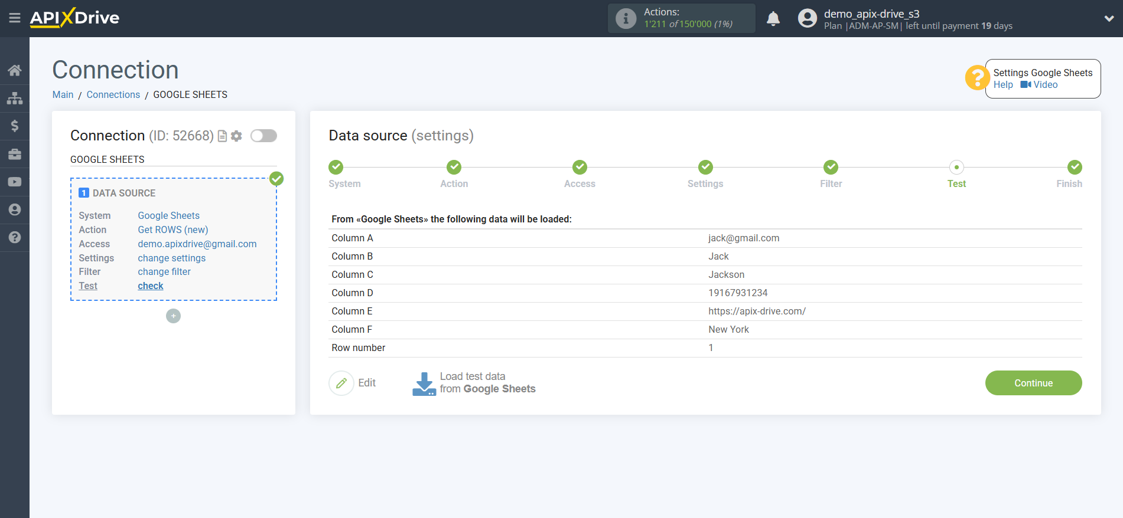Go to the Settings step
The height and width of the screenshot is (518, 1123).
(705, 168)
